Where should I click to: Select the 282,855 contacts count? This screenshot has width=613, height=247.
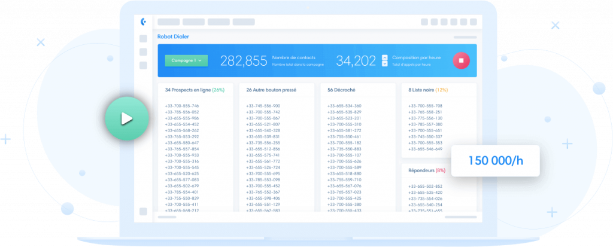pyautogui.click(x=244, y=60)
